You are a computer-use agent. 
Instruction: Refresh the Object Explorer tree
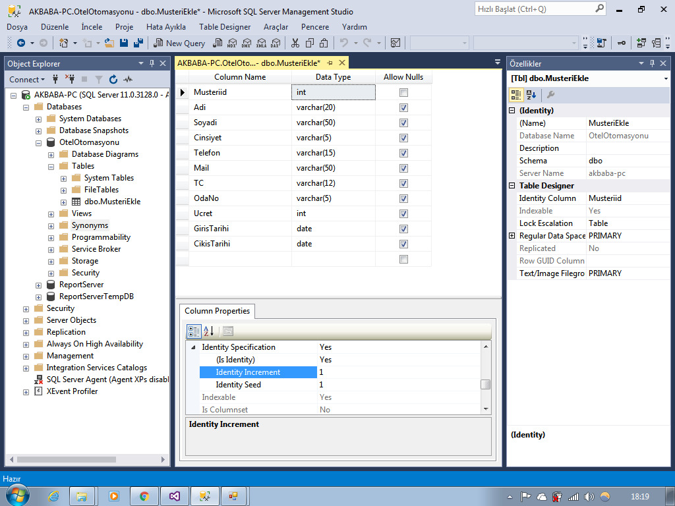coord(113,79)
